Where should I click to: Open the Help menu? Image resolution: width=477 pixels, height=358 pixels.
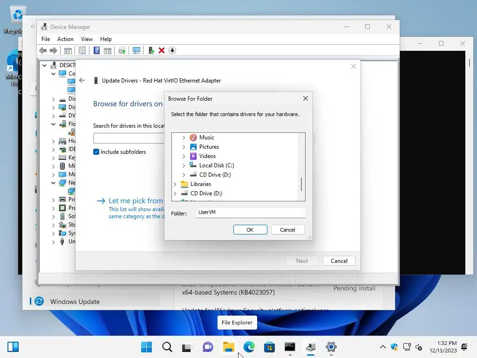pyautogui.click(x=106, y=39)
